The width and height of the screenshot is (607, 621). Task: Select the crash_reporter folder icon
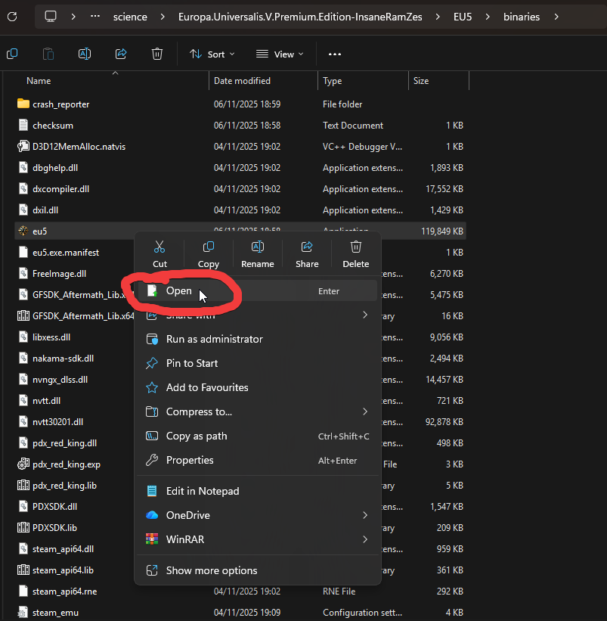click(23, 104)
